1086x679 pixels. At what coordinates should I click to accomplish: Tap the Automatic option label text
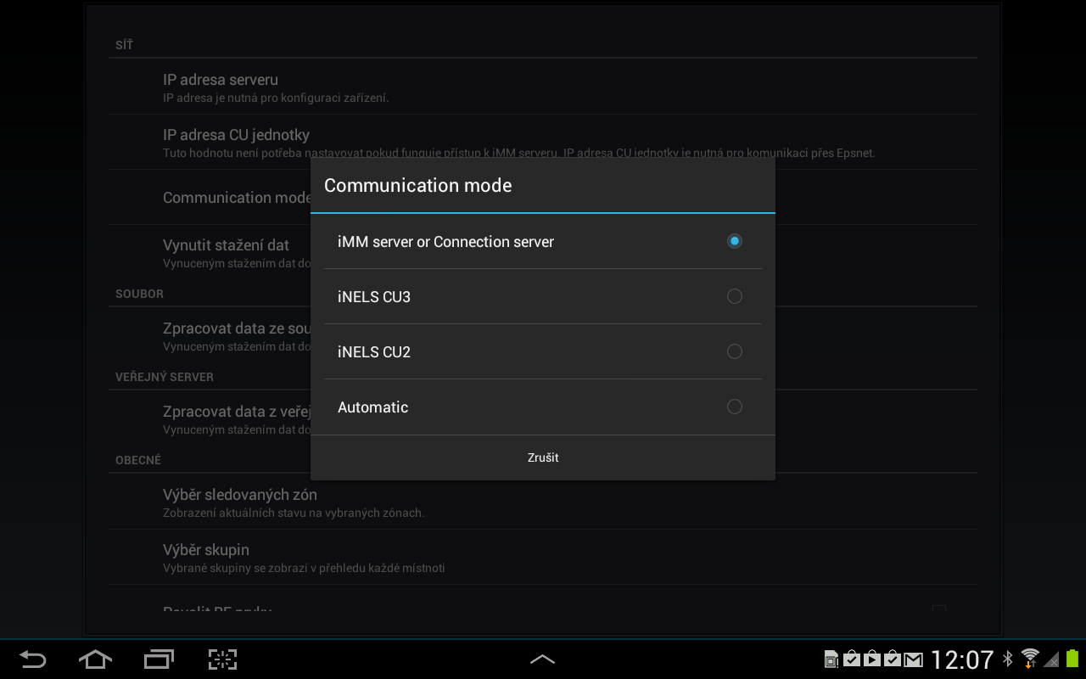click(x=373, y=407)
